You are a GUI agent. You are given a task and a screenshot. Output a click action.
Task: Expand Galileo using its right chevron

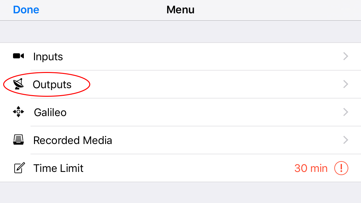point(345,112)
